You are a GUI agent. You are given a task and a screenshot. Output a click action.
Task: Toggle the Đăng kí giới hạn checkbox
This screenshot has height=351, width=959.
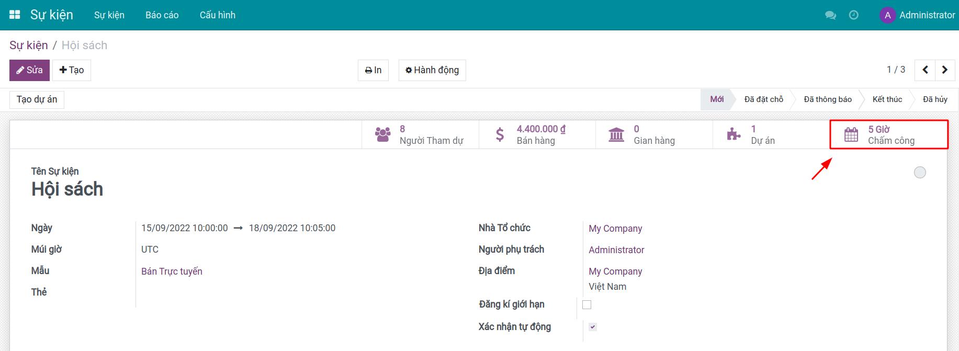(x=587, y=304)
